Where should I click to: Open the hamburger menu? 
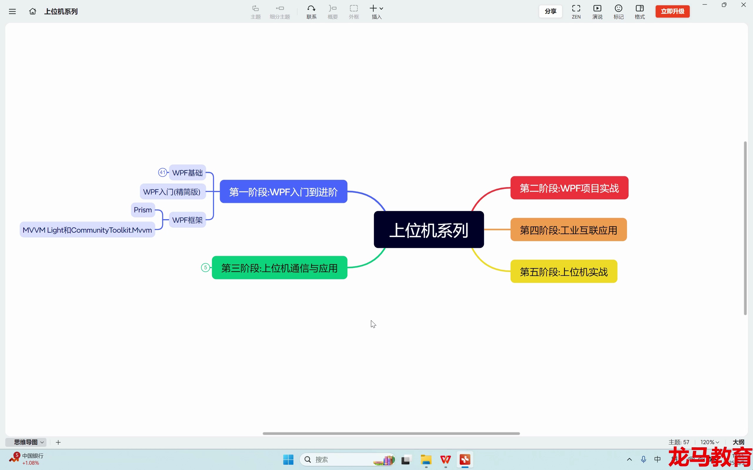pos(12,11)
